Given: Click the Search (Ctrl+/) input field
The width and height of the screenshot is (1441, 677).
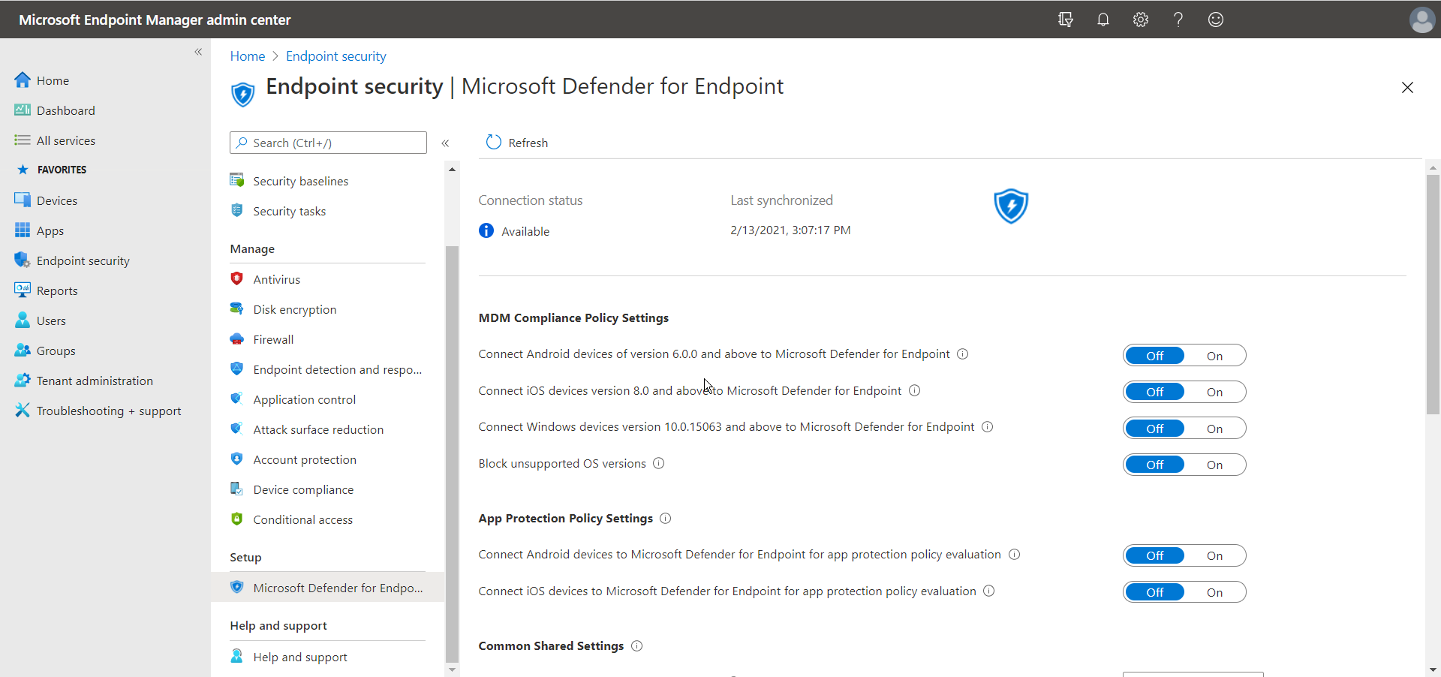Looking at the screenshot, I should click(328, 142).
